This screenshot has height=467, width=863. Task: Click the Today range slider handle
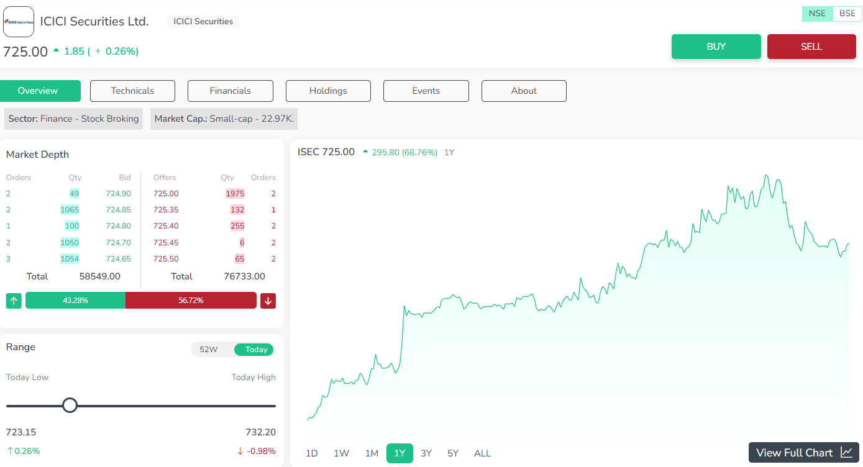pos(70,406)
